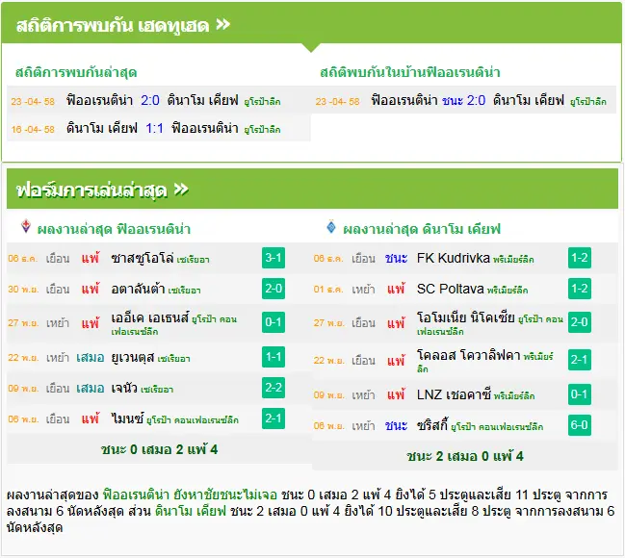Image resolution: width=625 pixels, height=558 pixels.
Task: Click the โอโมเนีย นิโคเซีย team name
Action: pyautogui.click(x=466, y=317)
